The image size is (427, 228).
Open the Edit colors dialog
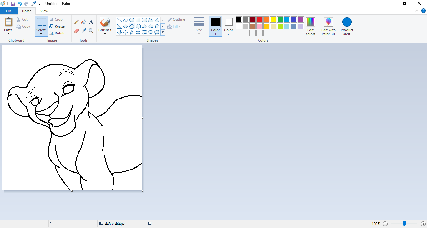coord(310,26)
